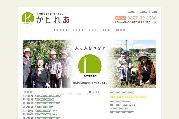Click the orange TEL·FAX badge
179x119 pixels.
[121, 18]
